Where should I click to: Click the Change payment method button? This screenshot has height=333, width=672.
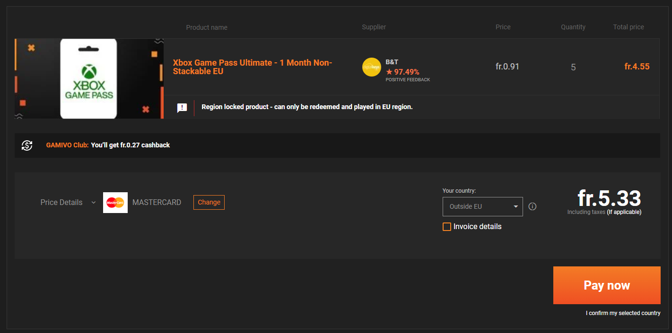209,202
